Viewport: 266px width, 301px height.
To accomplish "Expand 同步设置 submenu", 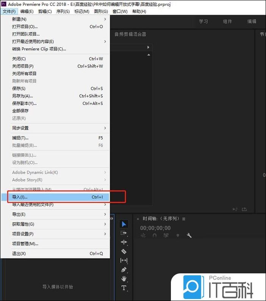I will pyautogui.click(x=55, y=128).
